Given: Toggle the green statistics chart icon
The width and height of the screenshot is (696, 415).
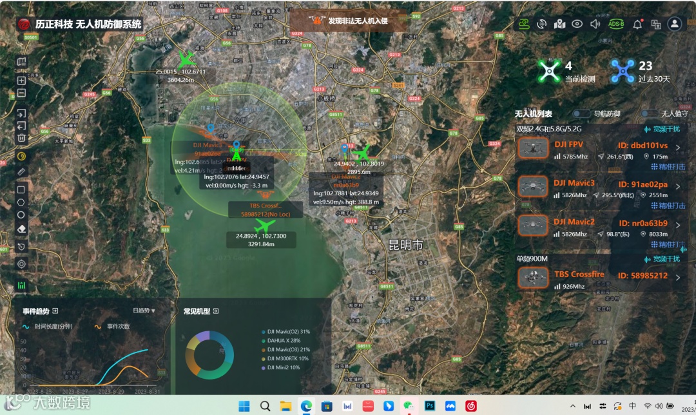Looking at the screenshot, I should (x=21, y=285).
